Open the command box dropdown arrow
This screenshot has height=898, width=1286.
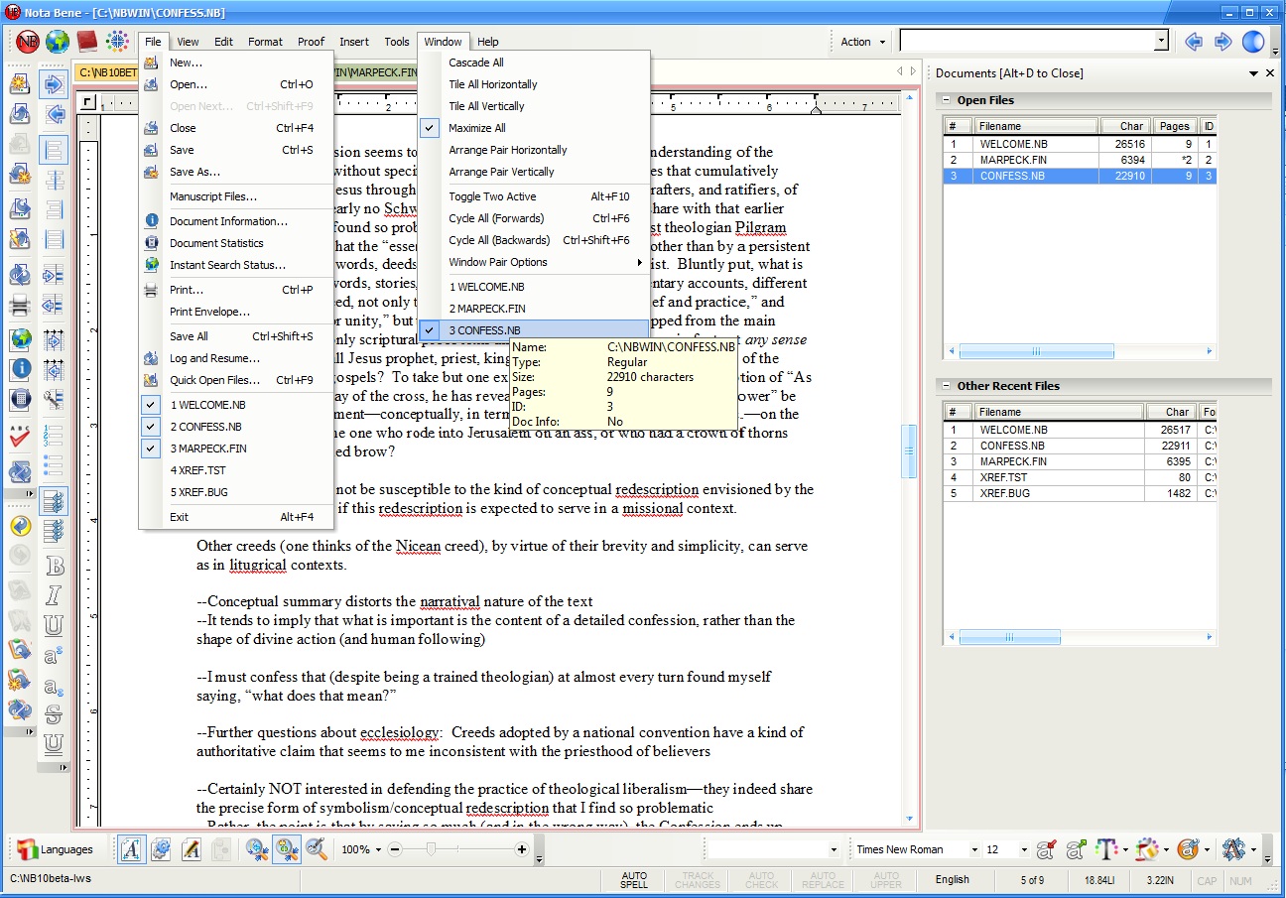[x=1161, y=41]
